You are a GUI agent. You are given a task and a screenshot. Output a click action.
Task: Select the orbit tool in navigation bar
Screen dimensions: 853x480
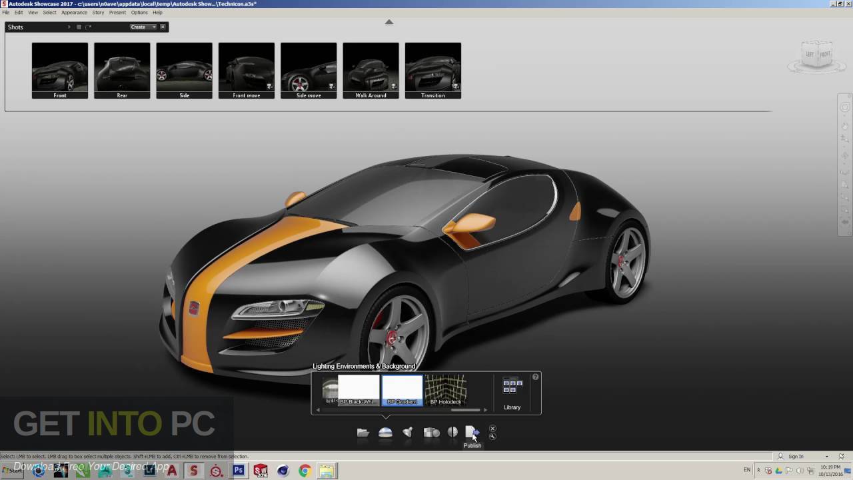[845, 155]
